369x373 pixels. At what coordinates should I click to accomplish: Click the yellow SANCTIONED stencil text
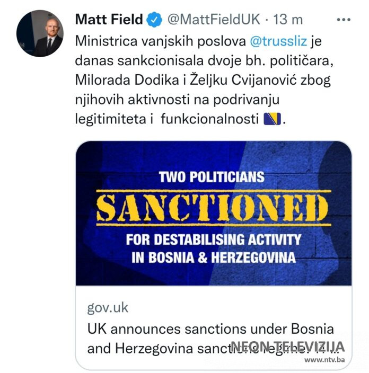[214, 208]
